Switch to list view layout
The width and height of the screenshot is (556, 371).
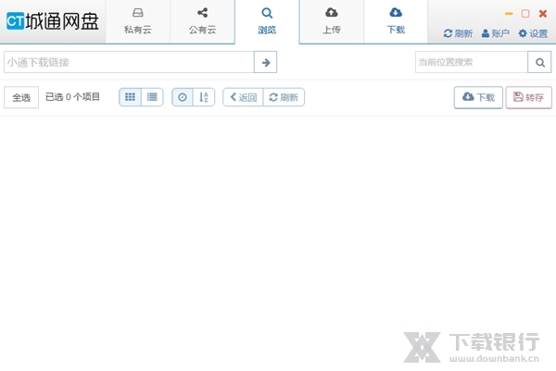(153, 97)
